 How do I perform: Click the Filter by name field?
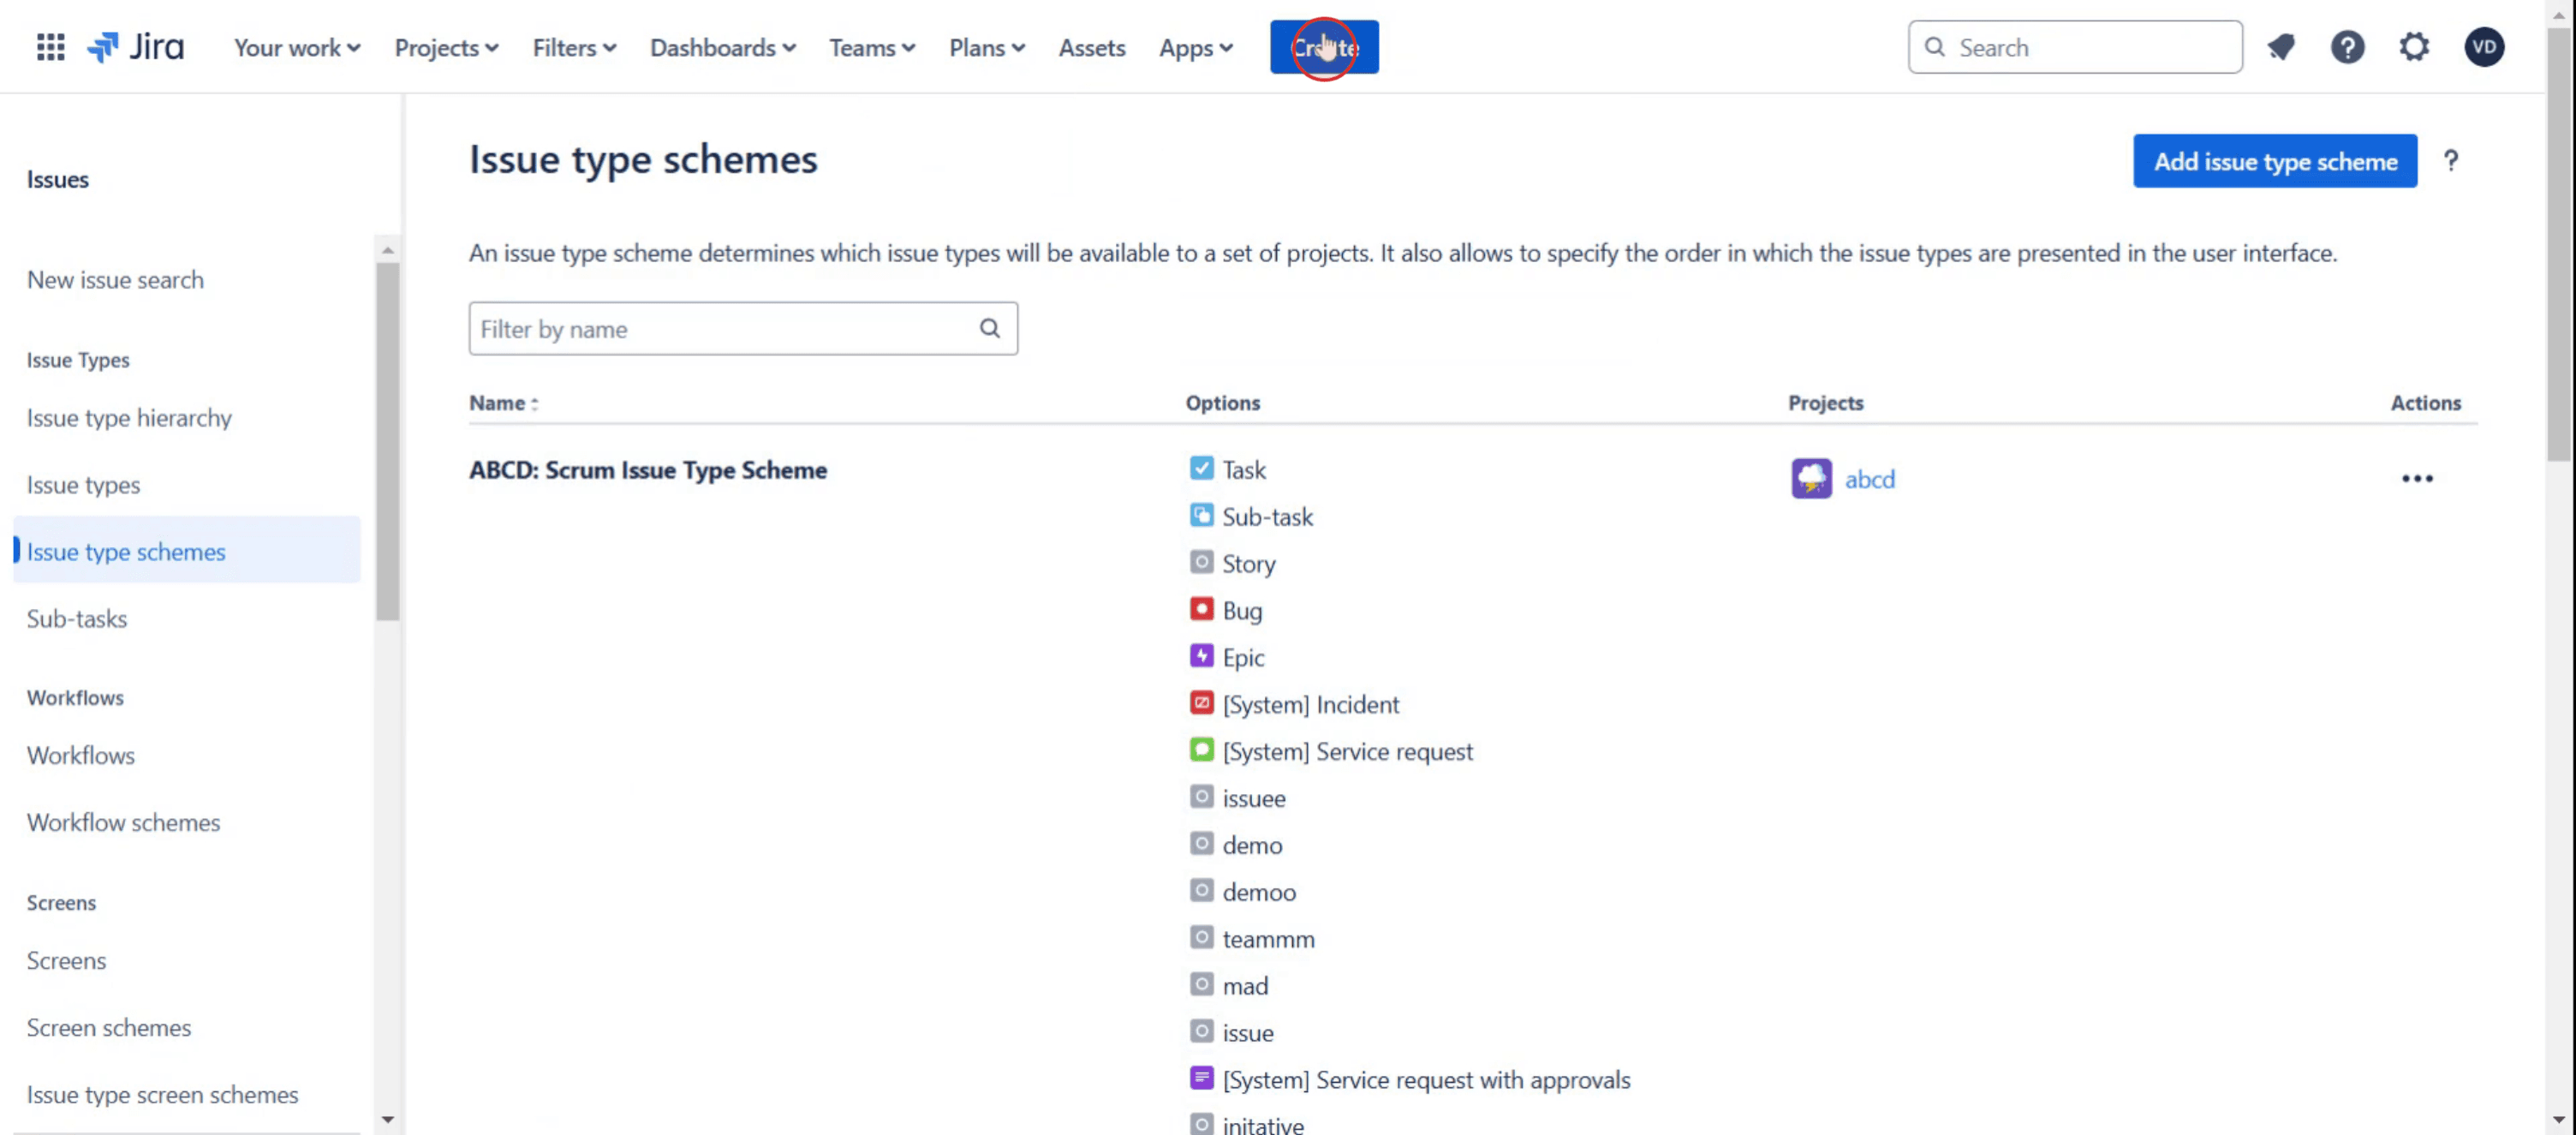pyautogui.click(x=725, y=329)
